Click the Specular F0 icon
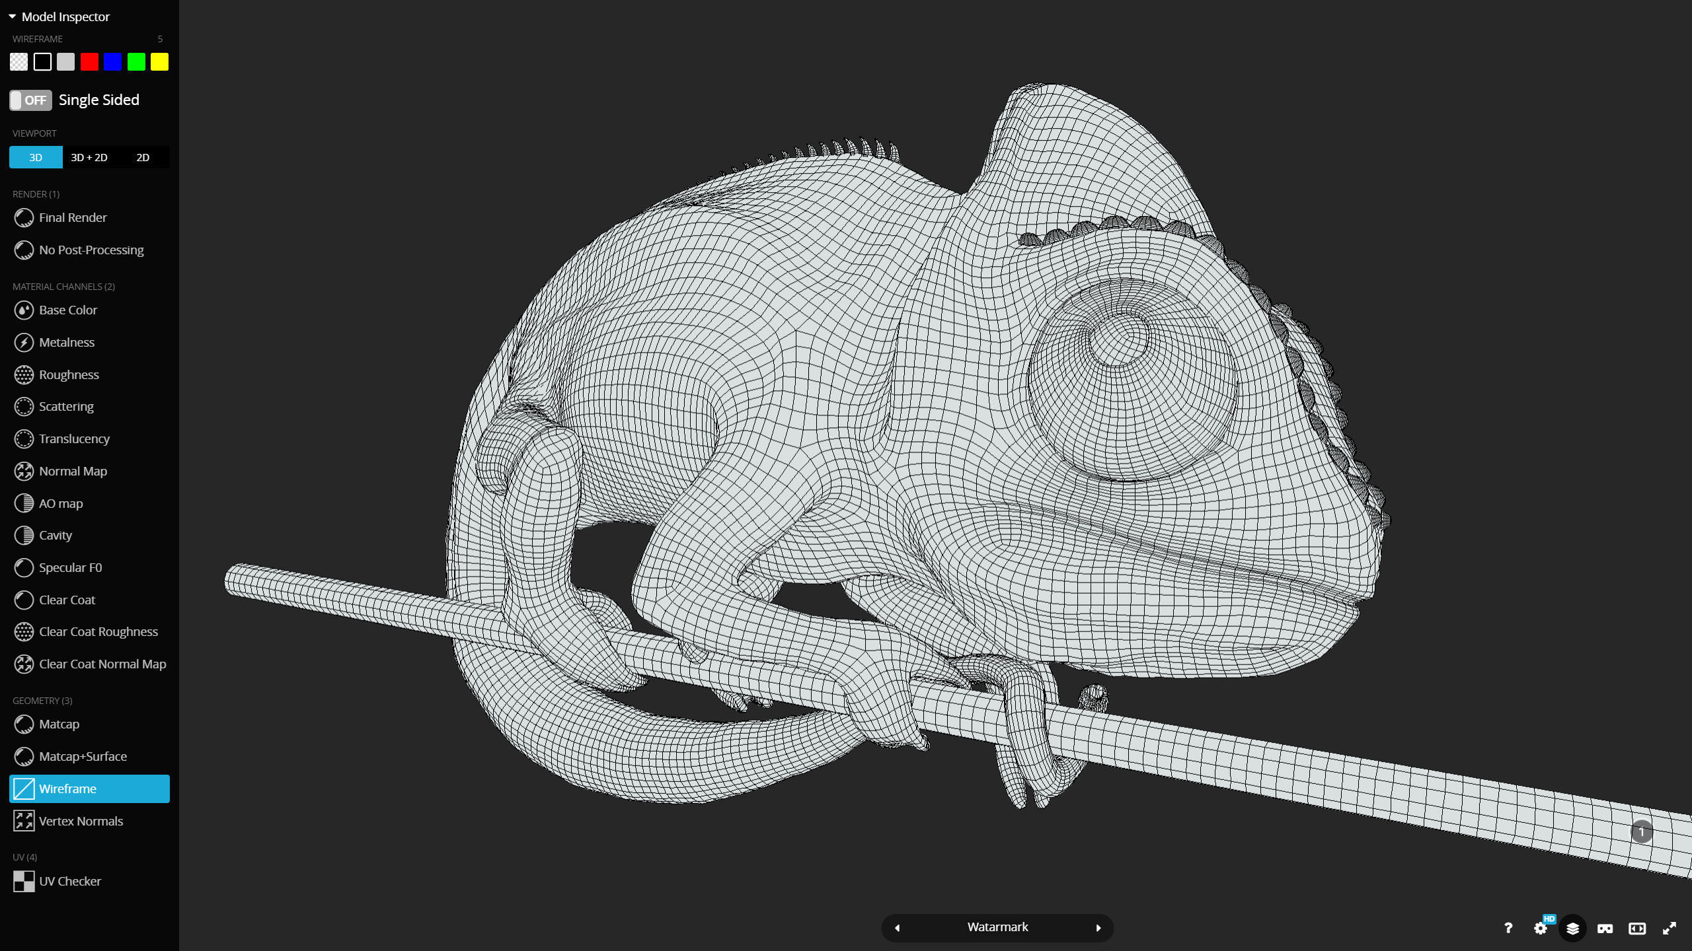The width and height of the screenshot is (1692, 951). click(x=24, y=568)
